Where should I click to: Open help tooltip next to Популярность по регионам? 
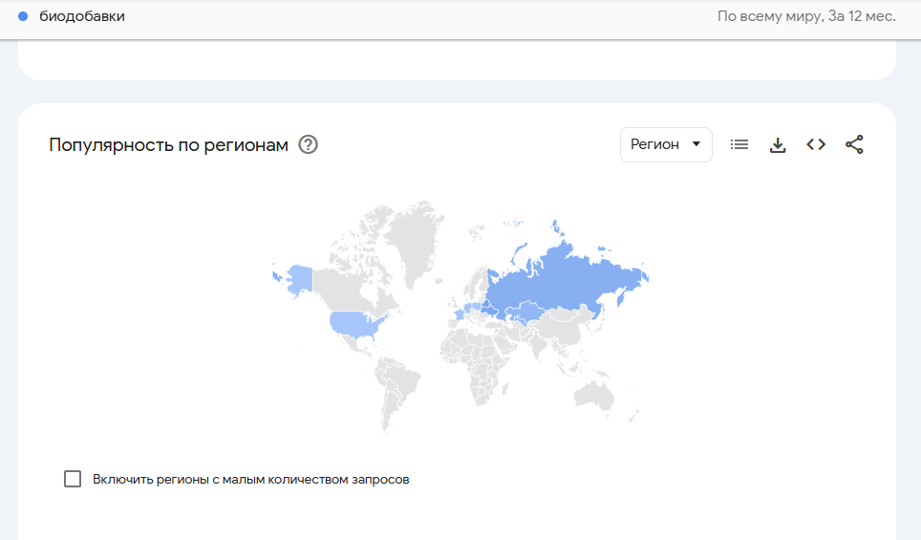click(x=308, y=145)
